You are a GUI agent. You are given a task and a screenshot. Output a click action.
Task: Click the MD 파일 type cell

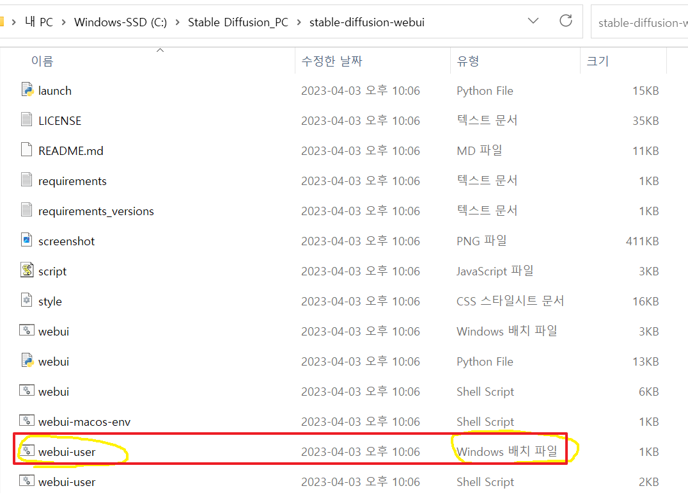(x=479, y=150)
